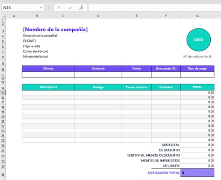The image size is (221, 180).
Task: Click the TOTAL header cell
Action: [197, 87]
